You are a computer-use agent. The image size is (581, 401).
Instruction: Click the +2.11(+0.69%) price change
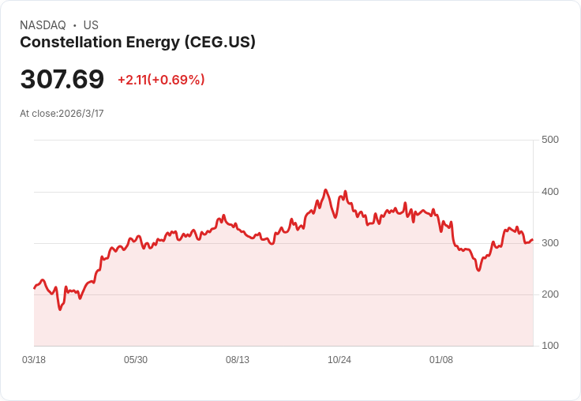pos(161,80)
